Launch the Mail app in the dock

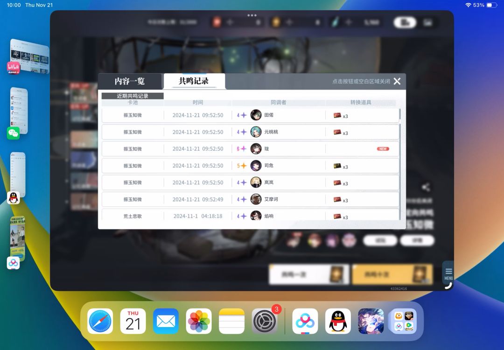(166, 321)
